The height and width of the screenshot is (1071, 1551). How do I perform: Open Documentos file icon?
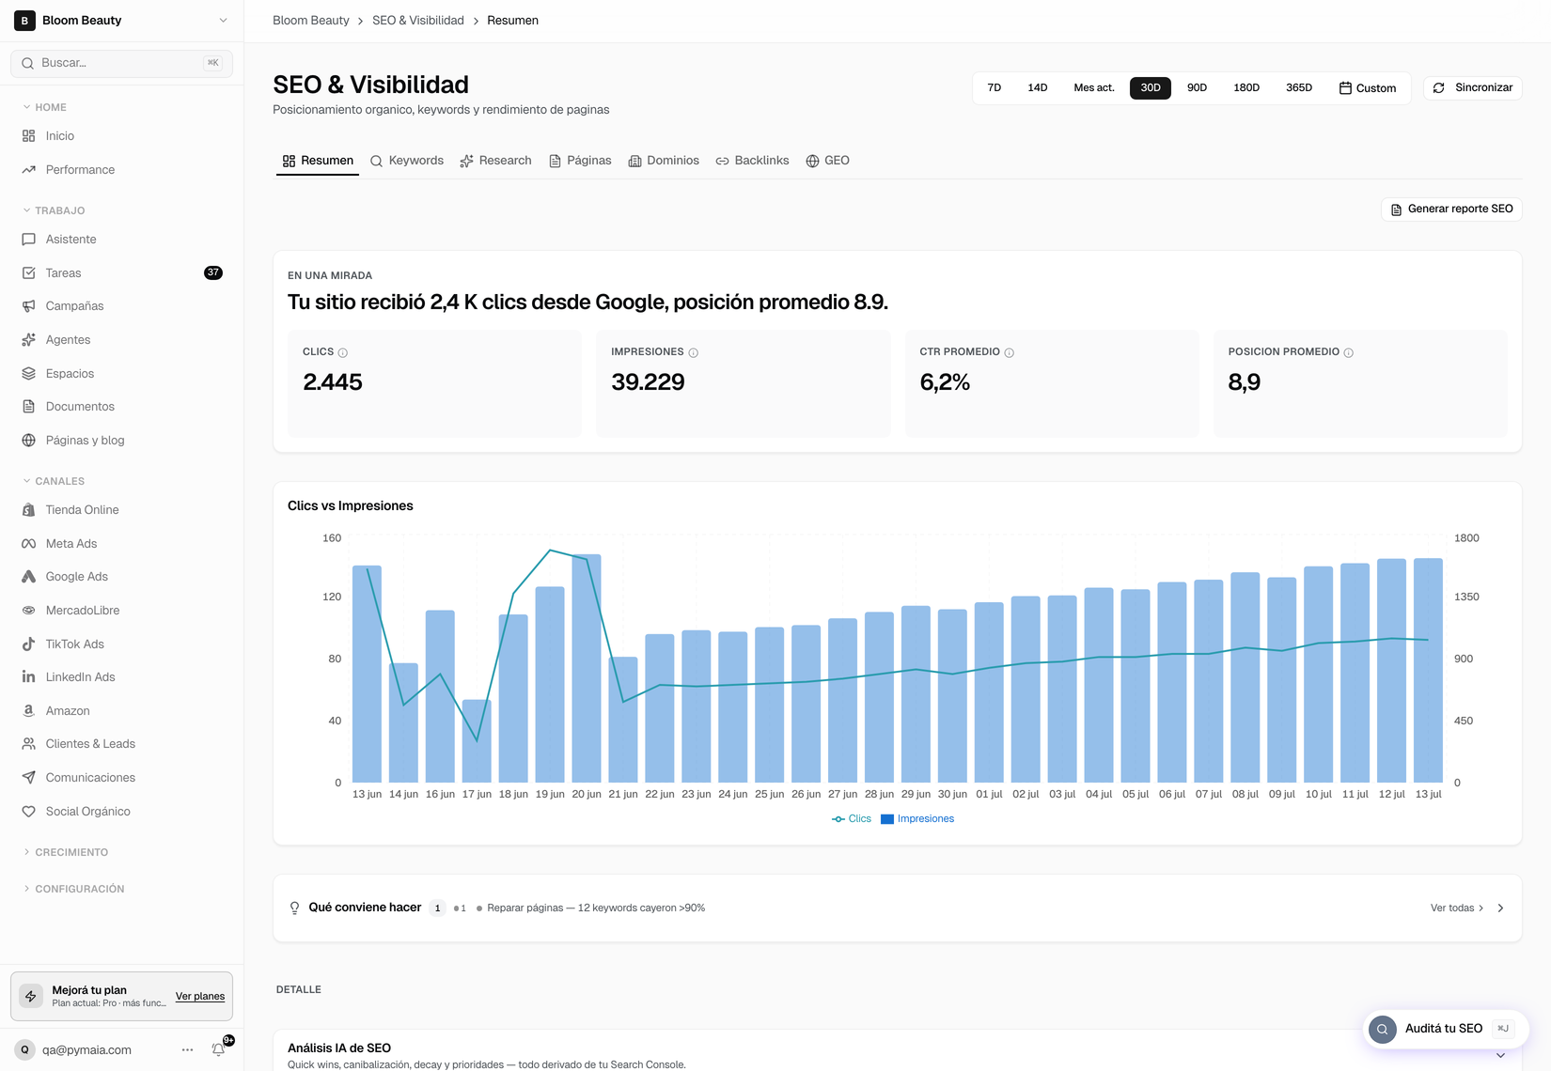(x=28, y=407)
